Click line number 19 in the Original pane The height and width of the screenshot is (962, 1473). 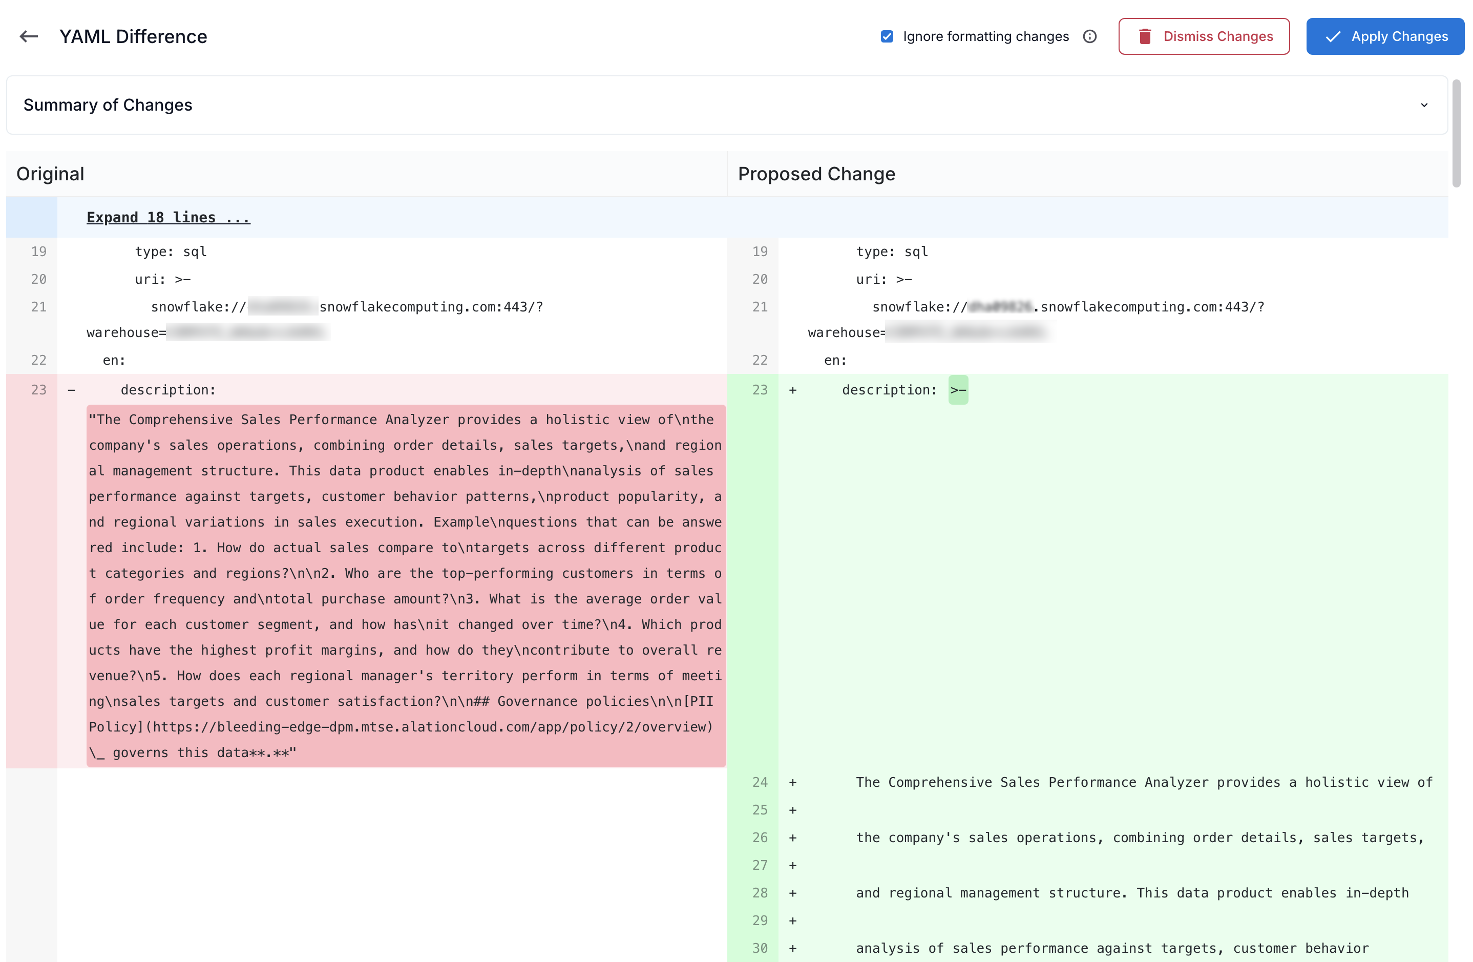(38, 252)
